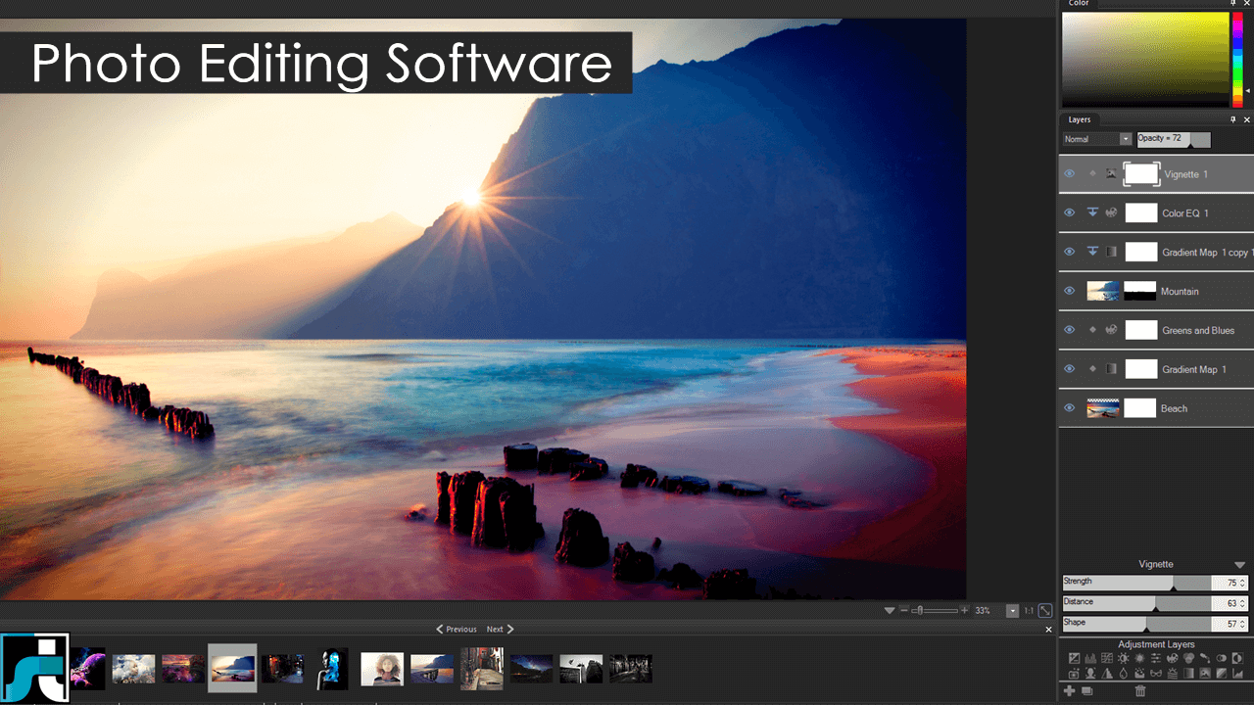Select the Vignette 1 layer mask thumbnail
1254x705 pixels.
tap(1141, 173)
